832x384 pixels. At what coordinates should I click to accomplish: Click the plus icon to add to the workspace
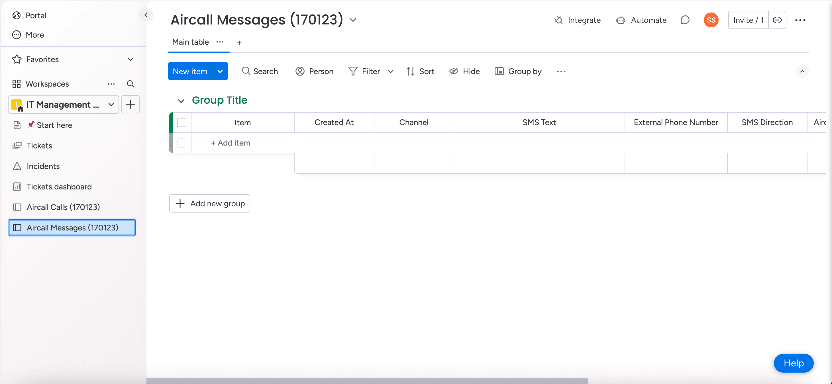tap(130, 104)
